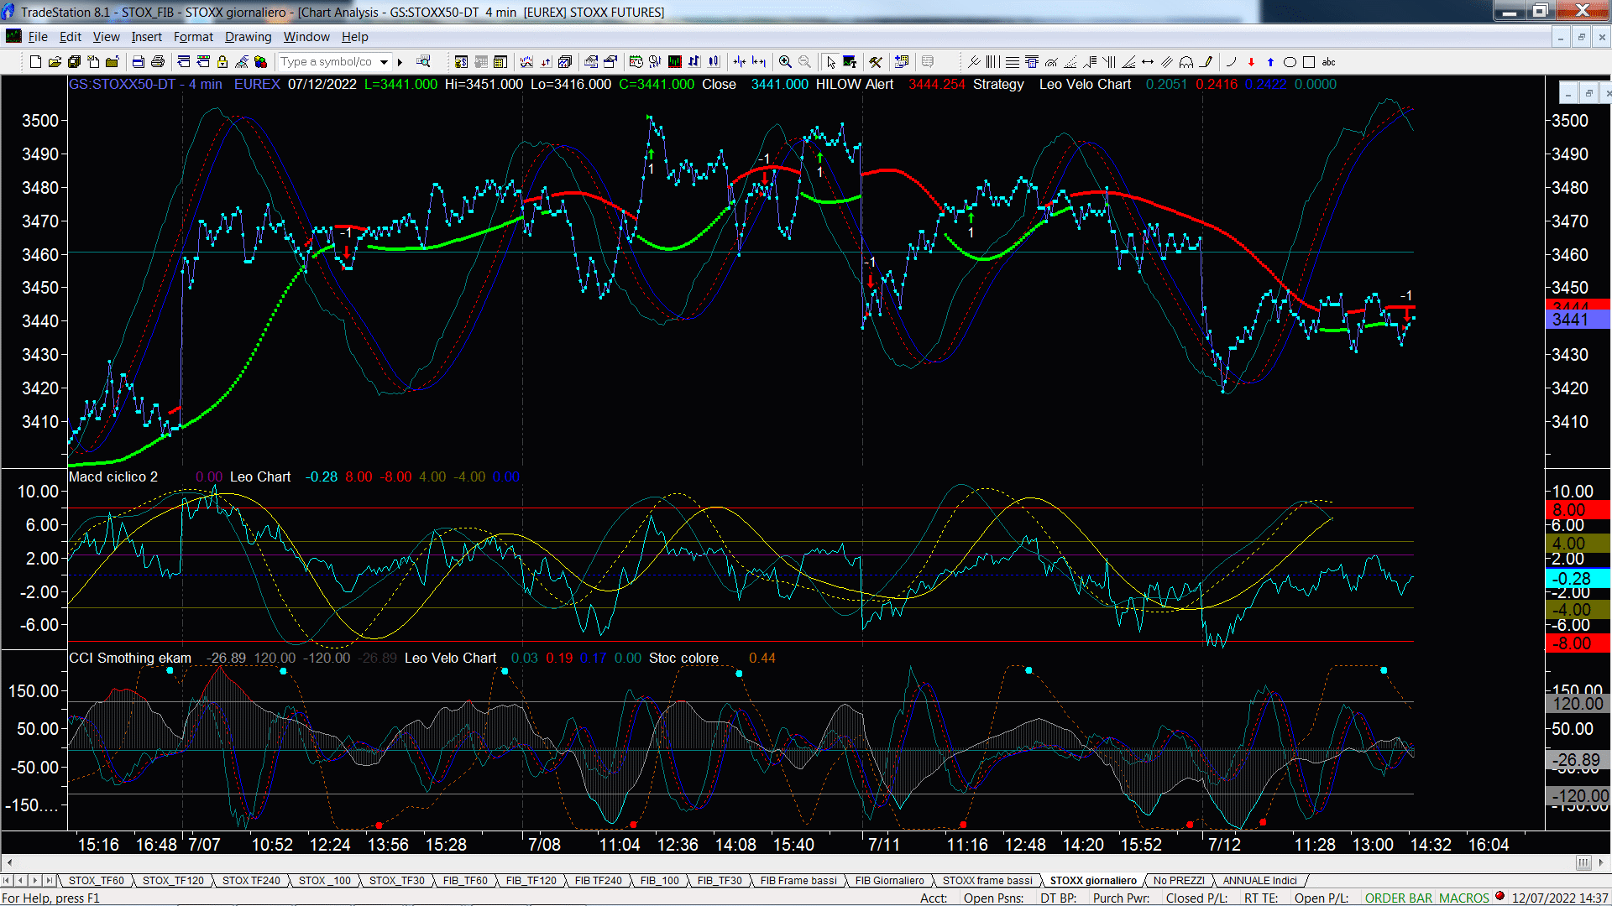Open a file with the folder icon

[x=55, y=62]
